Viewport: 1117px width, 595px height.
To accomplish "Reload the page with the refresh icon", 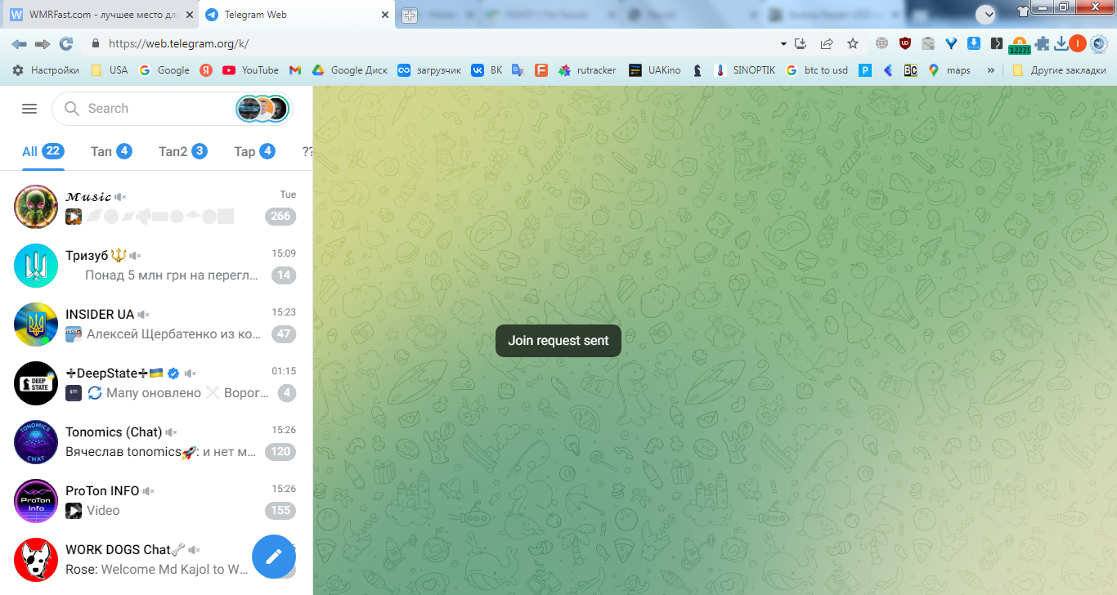I will (x=66, y=43).
